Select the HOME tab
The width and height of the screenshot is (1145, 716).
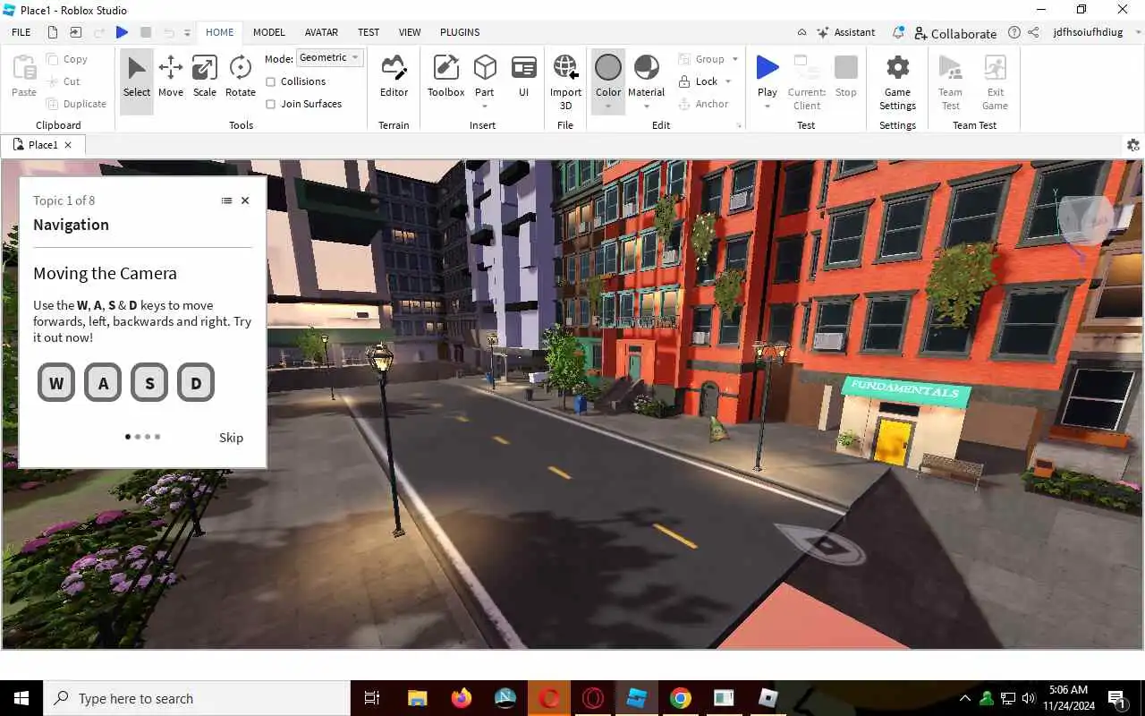[219, 32]
